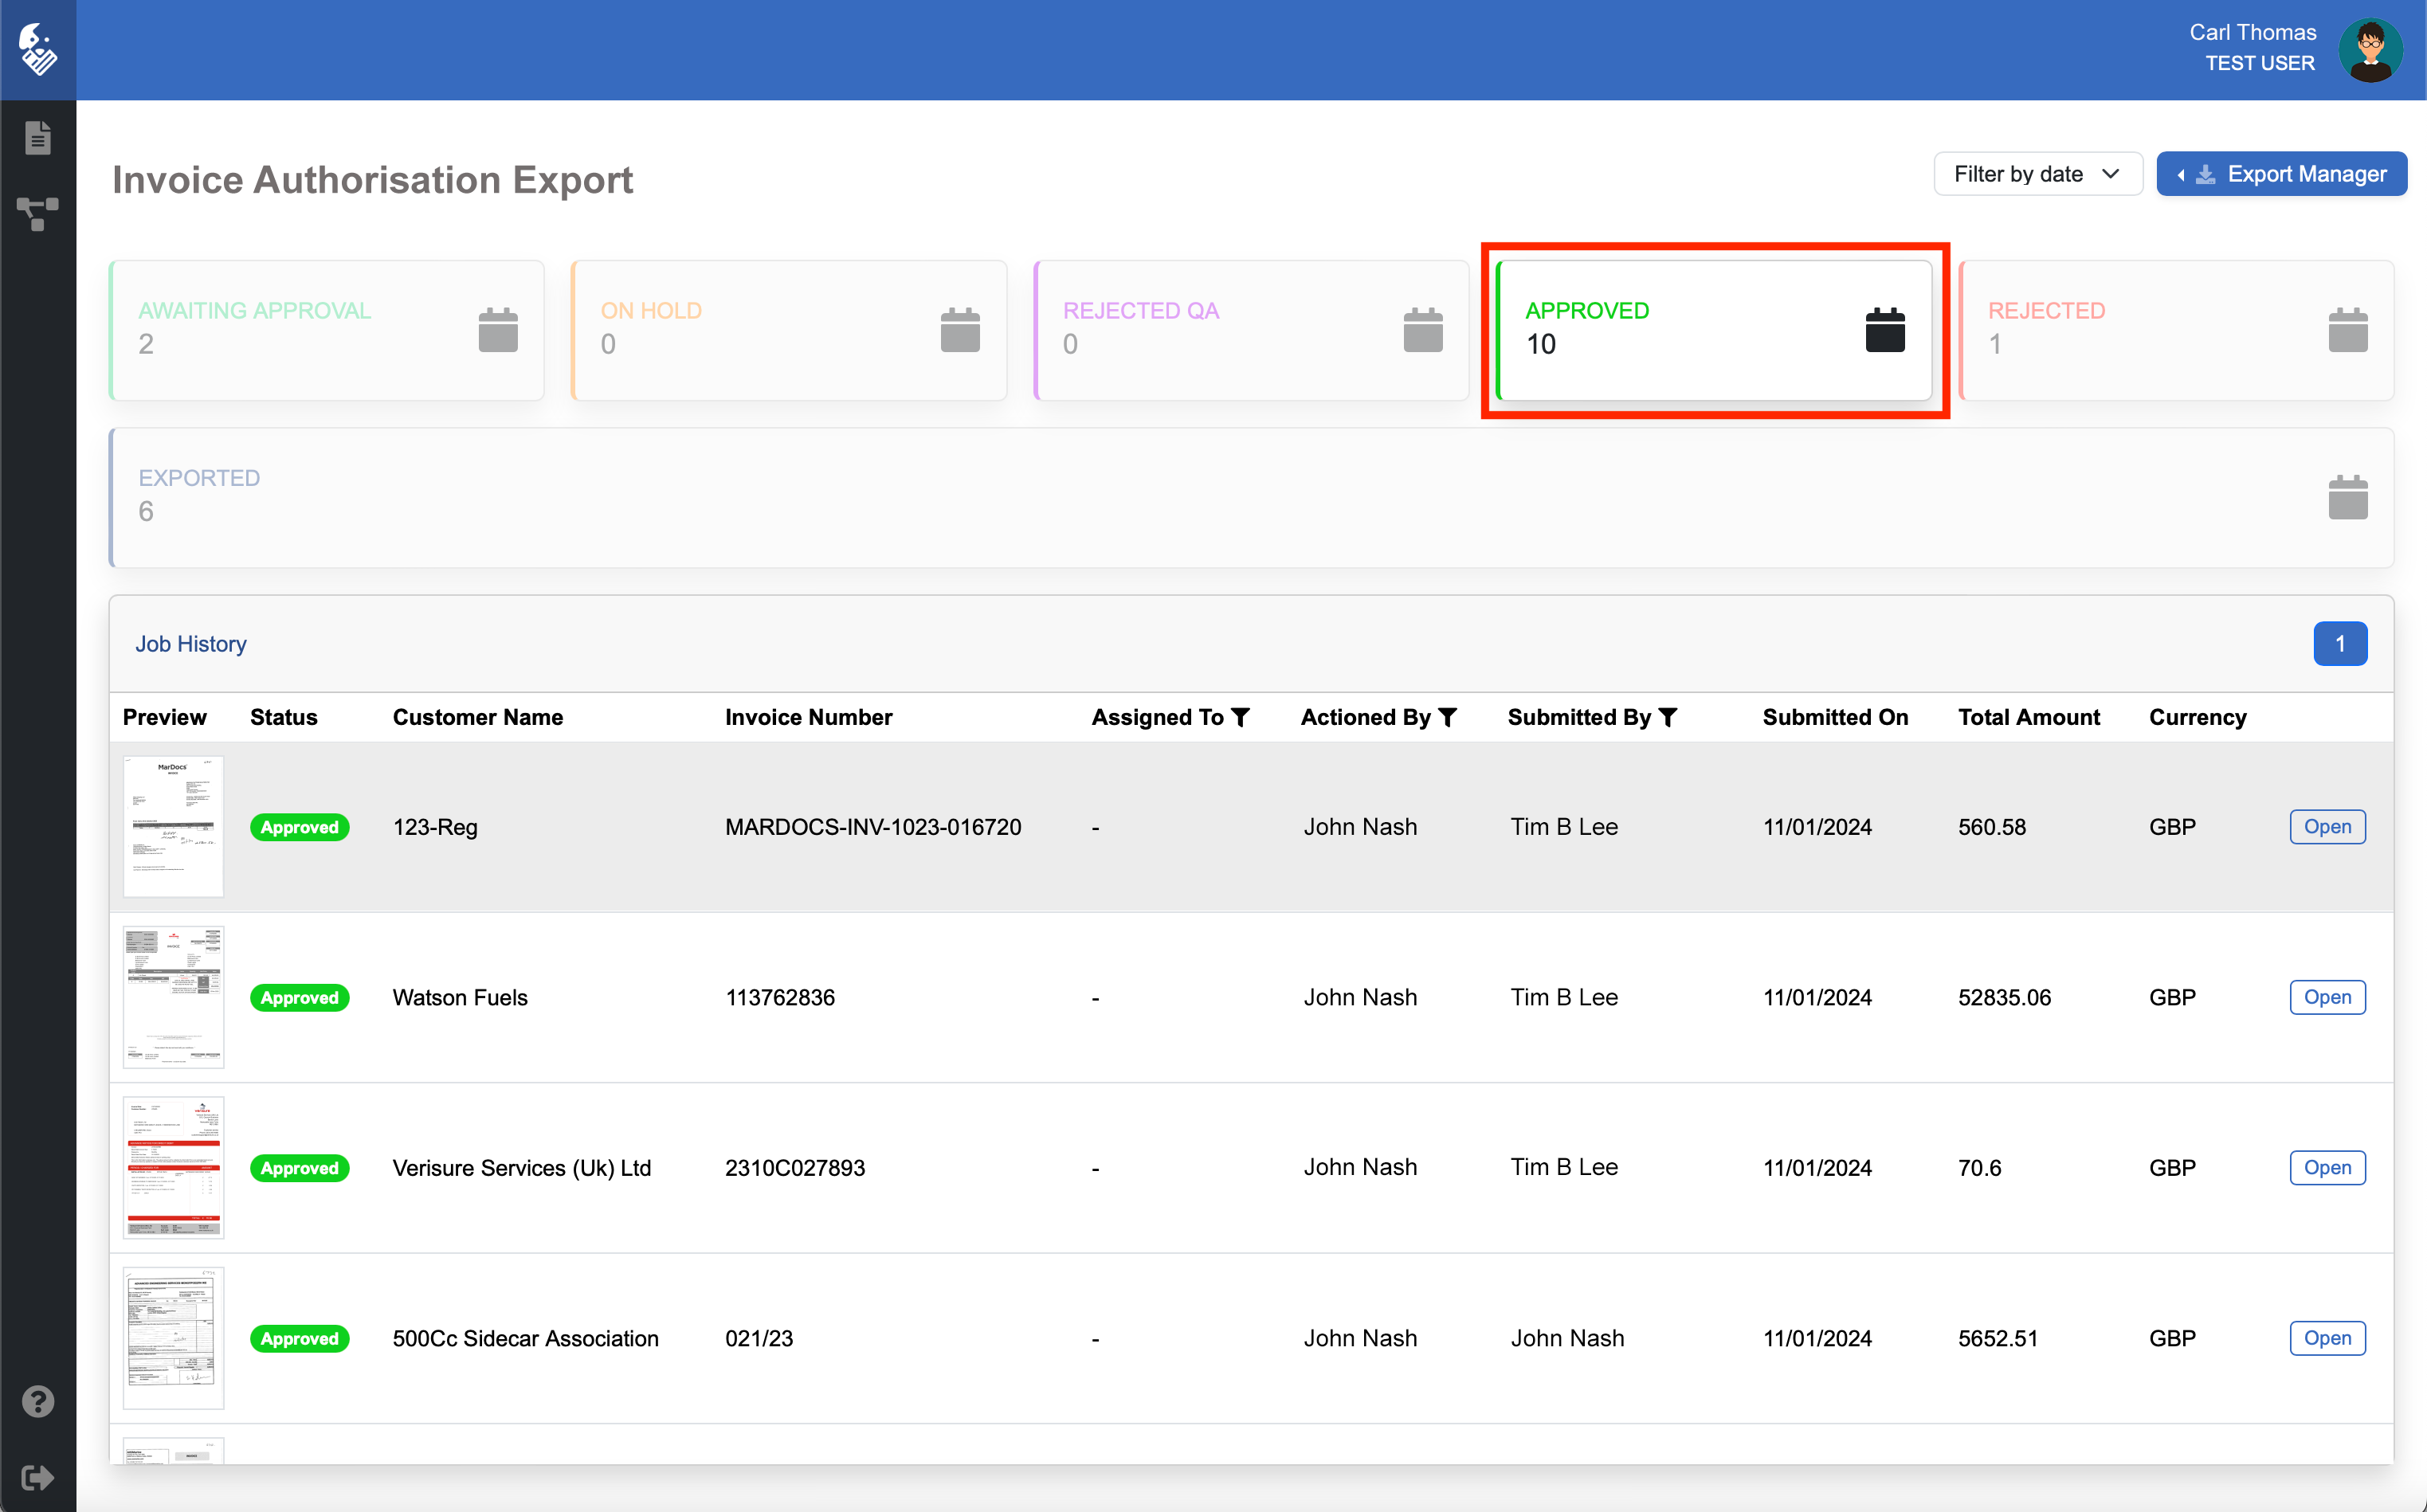Viewport: 2427px width, 1512px height.
Task: Open the Submitted By filter funnel
Action: pyautogui.click(x=1668, y=717)
